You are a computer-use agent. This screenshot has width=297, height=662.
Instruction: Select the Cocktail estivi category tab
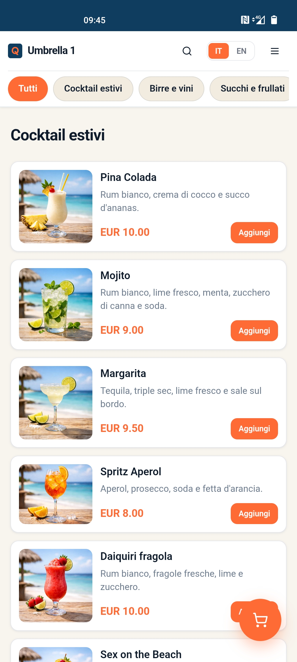pyautogui.click(x=93, y=89)
